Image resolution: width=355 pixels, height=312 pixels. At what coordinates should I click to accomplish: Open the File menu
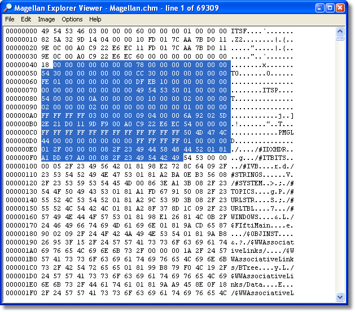(10, 19)
